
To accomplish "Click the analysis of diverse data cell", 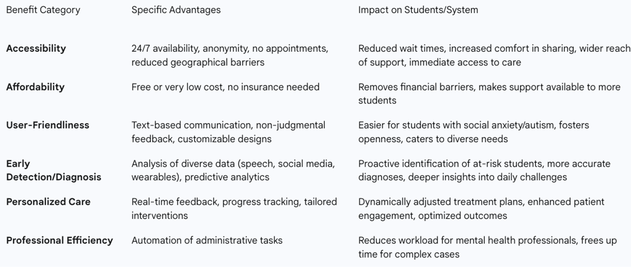I will coord(233,170).
